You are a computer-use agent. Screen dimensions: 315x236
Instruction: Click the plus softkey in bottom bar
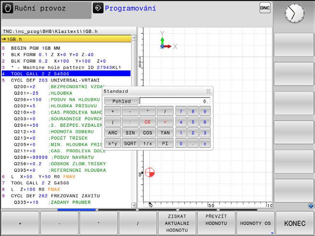[x=20, y=223]
